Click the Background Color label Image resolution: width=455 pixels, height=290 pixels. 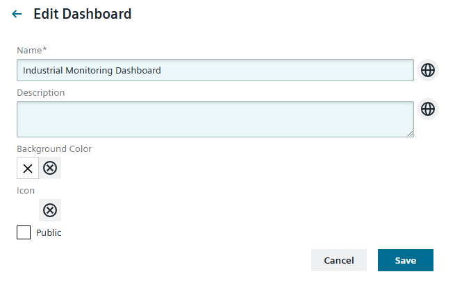[x=54, y=148]
